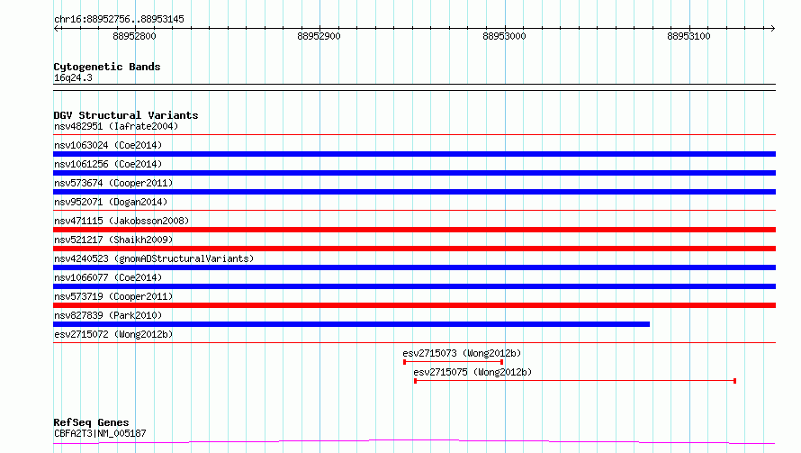
Task: Click the blue bar of nsv573674
Action: [x=414, y=192]
